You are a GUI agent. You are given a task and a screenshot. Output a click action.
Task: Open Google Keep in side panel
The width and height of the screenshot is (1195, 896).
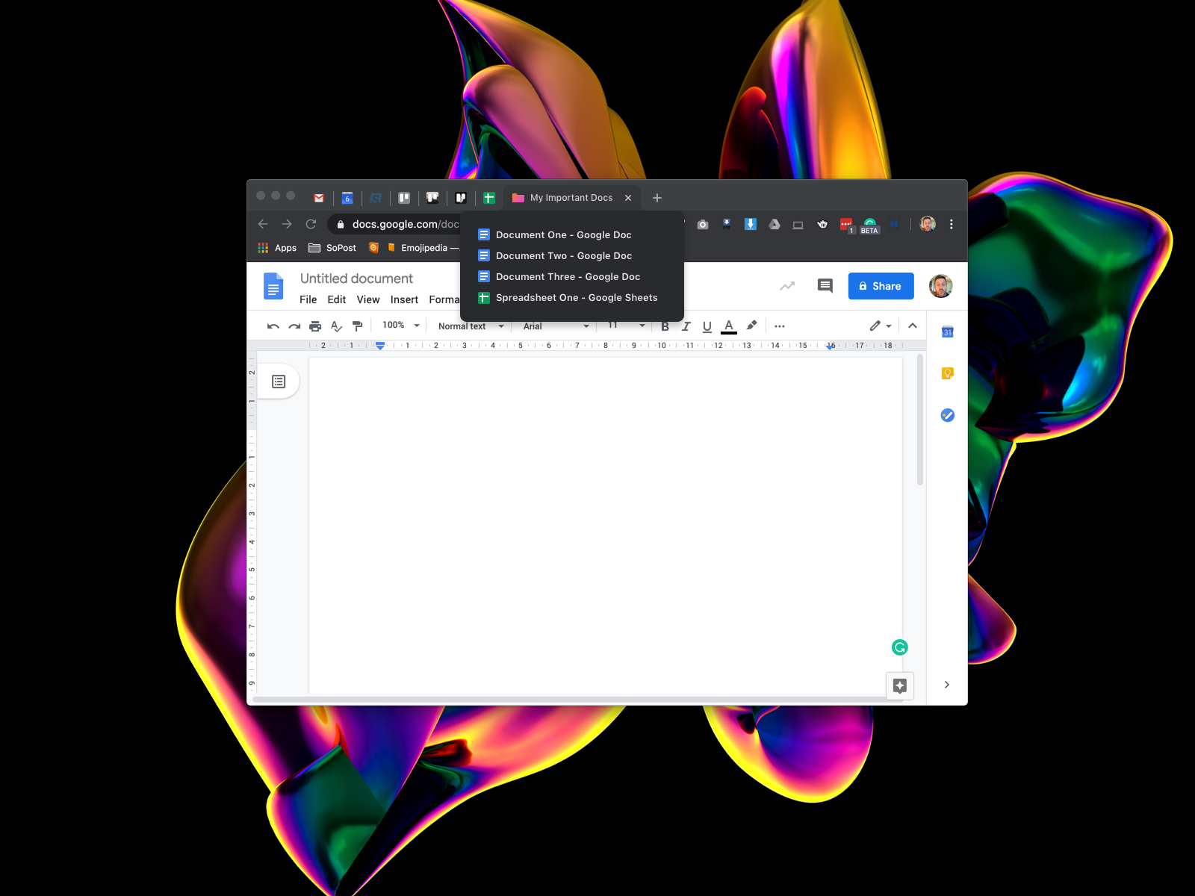coord(947,373)
